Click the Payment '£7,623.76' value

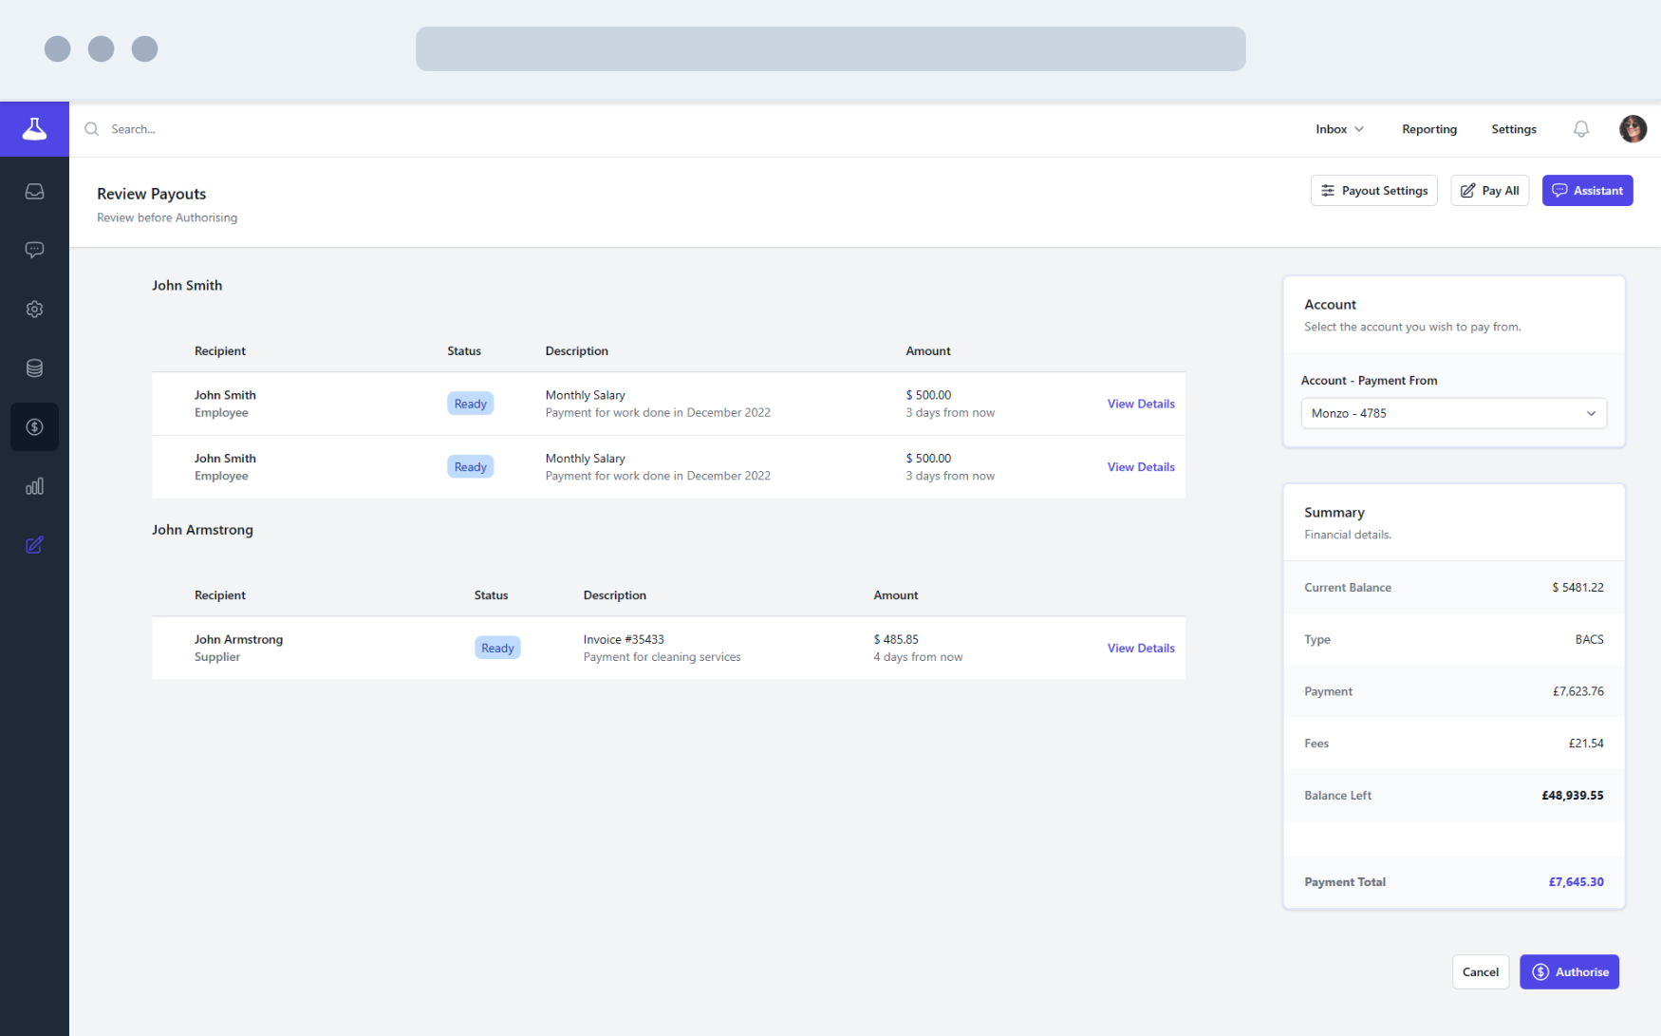point(1577,691)
